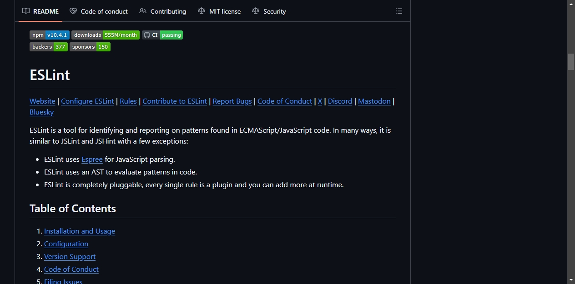Click the page scrollbar thumb
Image resolution: width=575 pixels, height=284 pixels.
[x=571, y=62]
